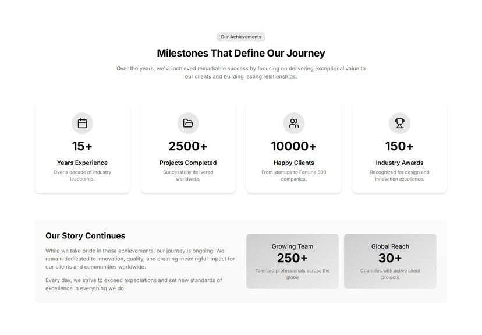Select the Our Achievements badge
482x335 pixels.
[x=240, y=37]
